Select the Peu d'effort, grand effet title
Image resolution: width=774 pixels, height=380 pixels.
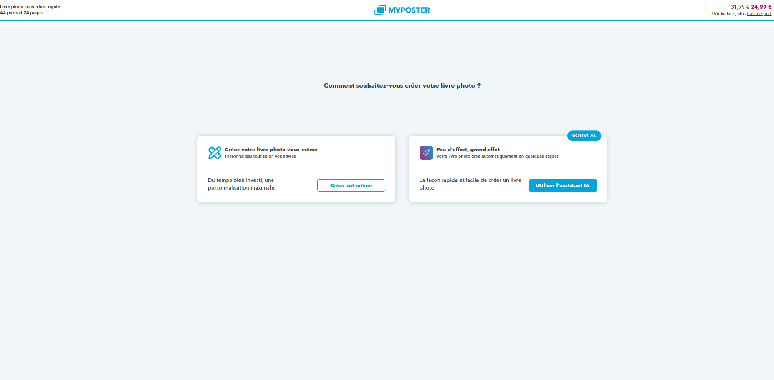[x=468, y=150]
